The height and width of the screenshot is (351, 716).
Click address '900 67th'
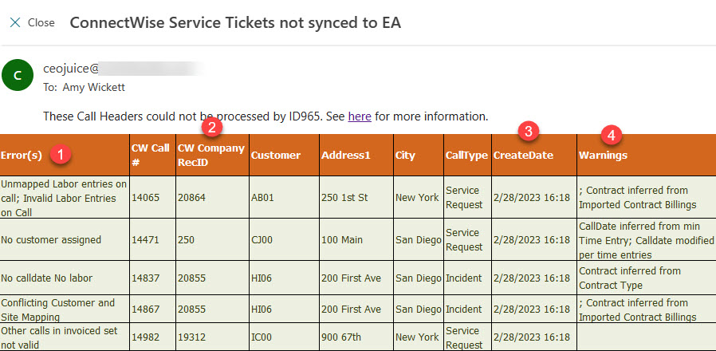pos(341,337)
